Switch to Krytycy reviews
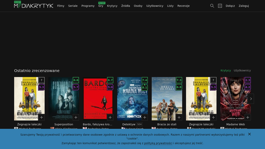The image size is (265, 149). pyautogui.click(x=226, y=71)
